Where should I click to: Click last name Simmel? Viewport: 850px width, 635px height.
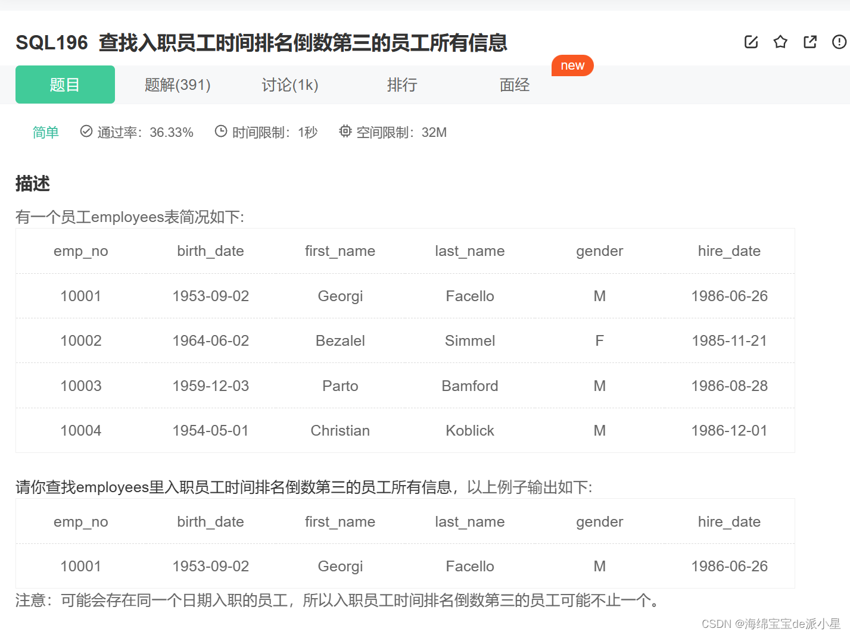470,341
